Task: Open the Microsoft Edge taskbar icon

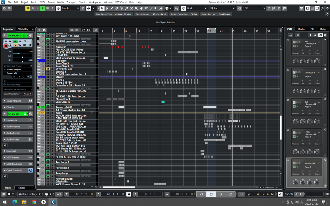Action: 15,202
